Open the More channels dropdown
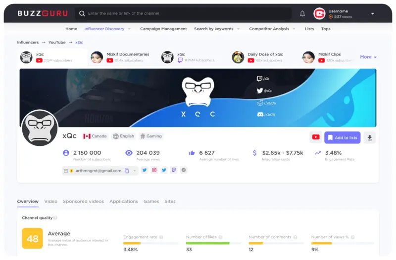The image size is (396, 260). [368, 57]
